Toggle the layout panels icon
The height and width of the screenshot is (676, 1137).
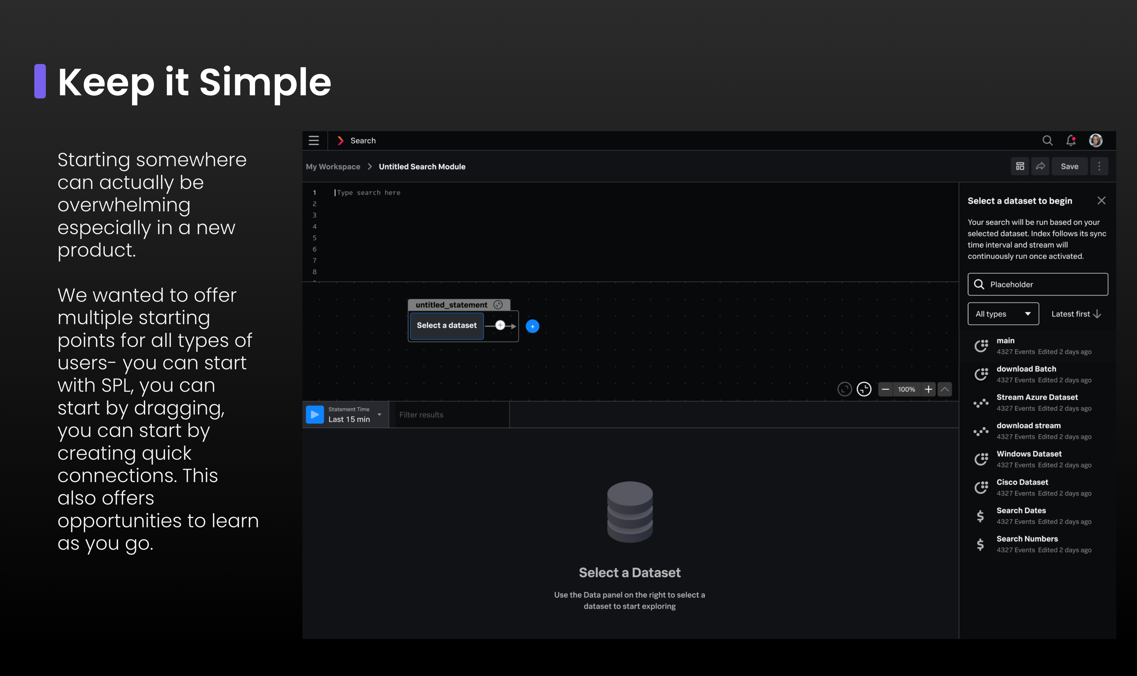point(1020,166)
